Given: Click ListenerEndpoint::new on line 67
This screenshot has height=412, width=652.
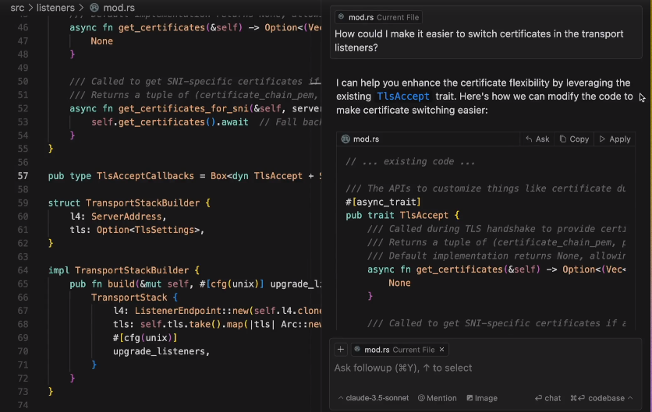Looking at the screenshot, I should [192, 311].
